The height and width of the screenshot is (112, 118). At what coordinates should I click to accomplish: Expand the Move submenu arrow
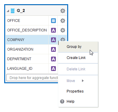[x=83, y=81]
